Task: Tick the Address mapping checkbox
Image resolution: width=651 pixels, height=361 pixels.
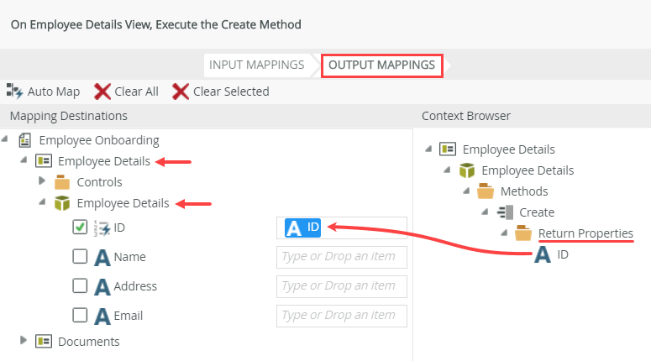Action: click(81, 286)
